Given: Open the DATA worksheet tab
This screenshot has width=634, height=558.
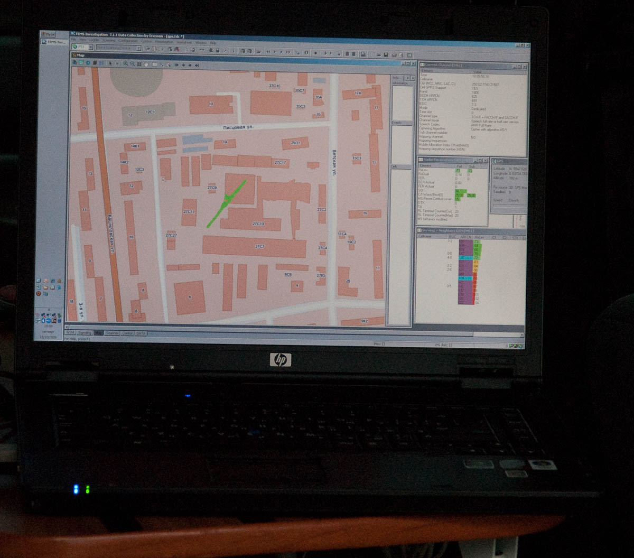Looking at the screenshot, I should (141, 333).
